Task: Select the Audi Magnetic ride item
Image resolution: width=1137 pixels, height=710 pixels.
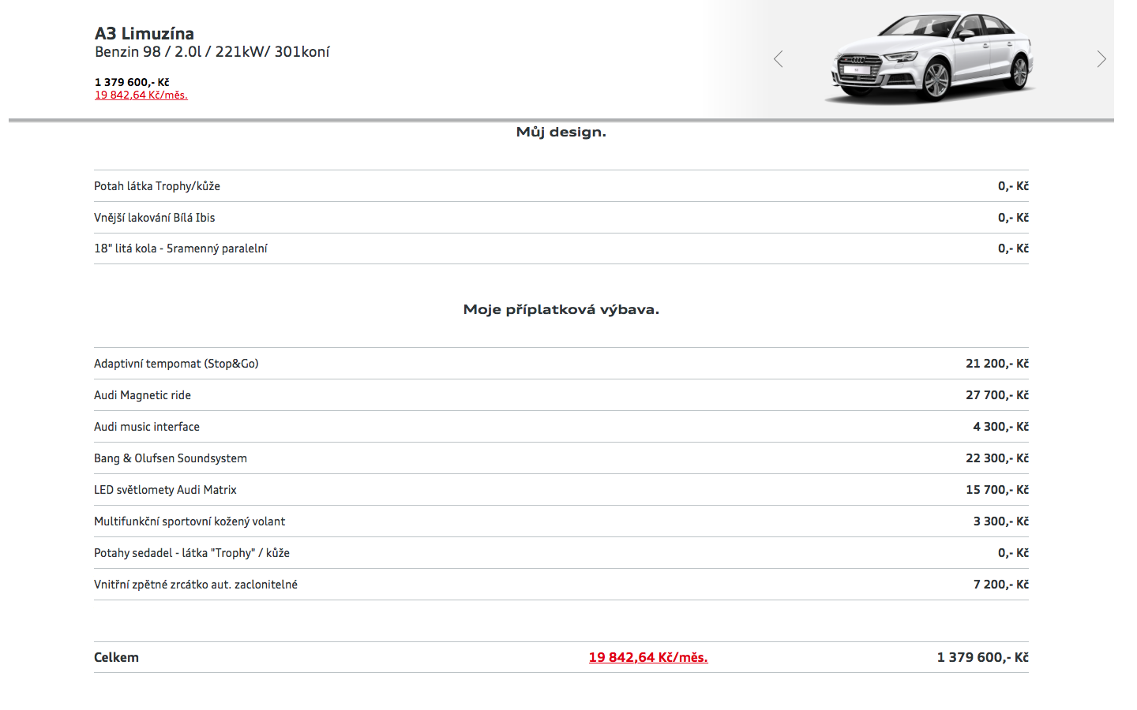Action: coord(142,395)
